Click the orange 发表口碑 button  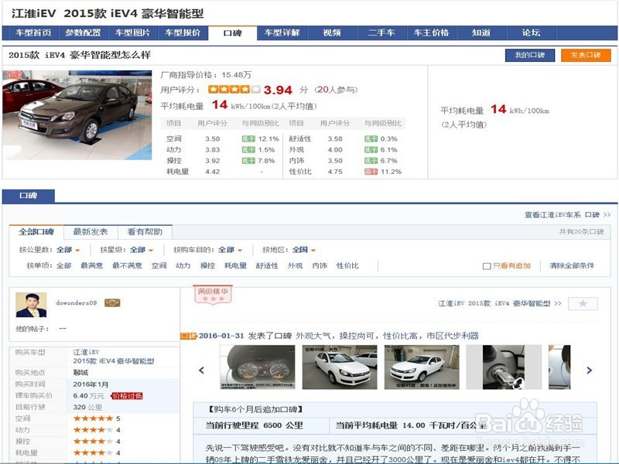coord(586,55)
